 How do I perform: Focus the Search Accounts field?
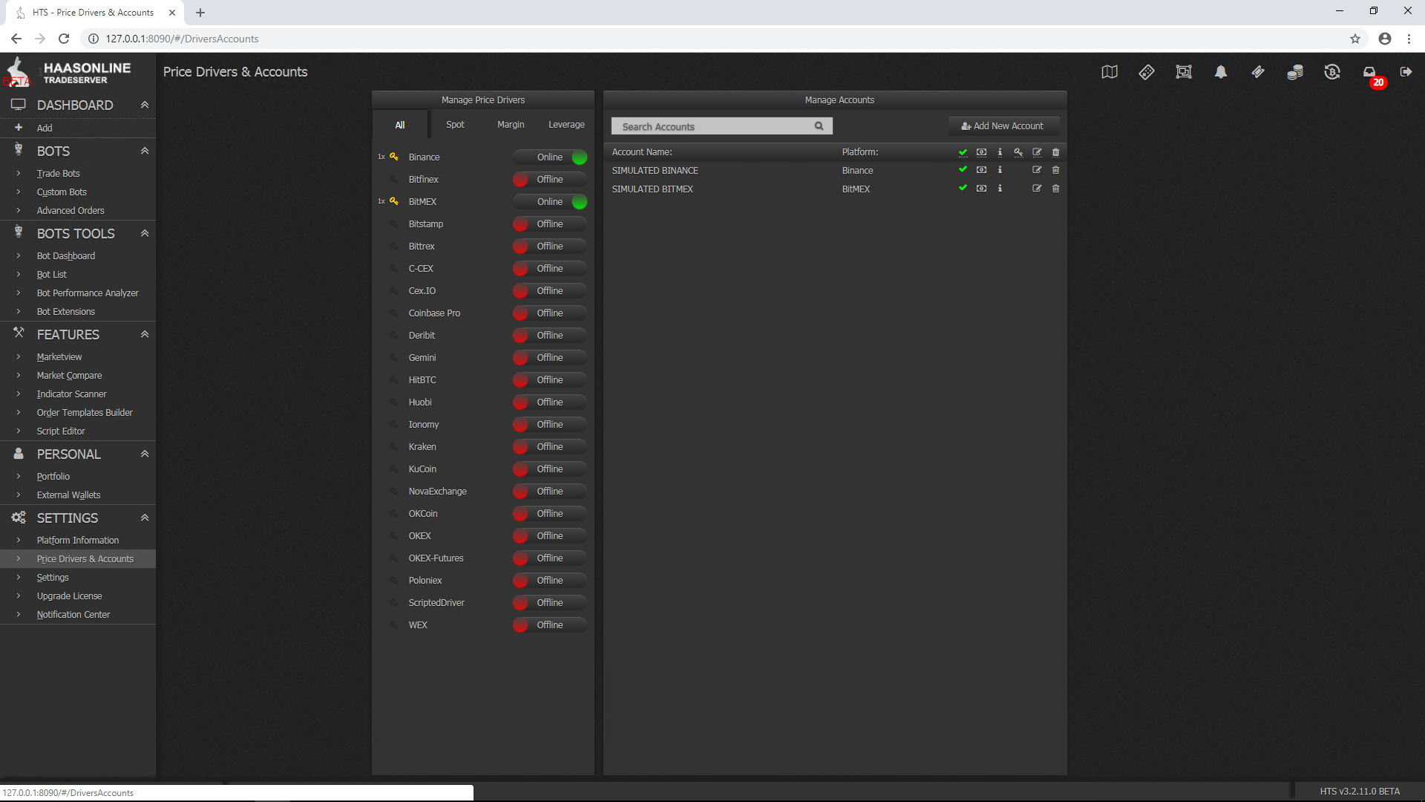pyautogui.click(x=721, y=126)
